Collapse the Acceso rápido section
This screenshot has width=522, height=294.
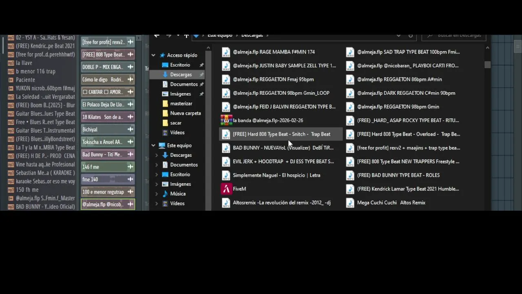click(153, 55)
